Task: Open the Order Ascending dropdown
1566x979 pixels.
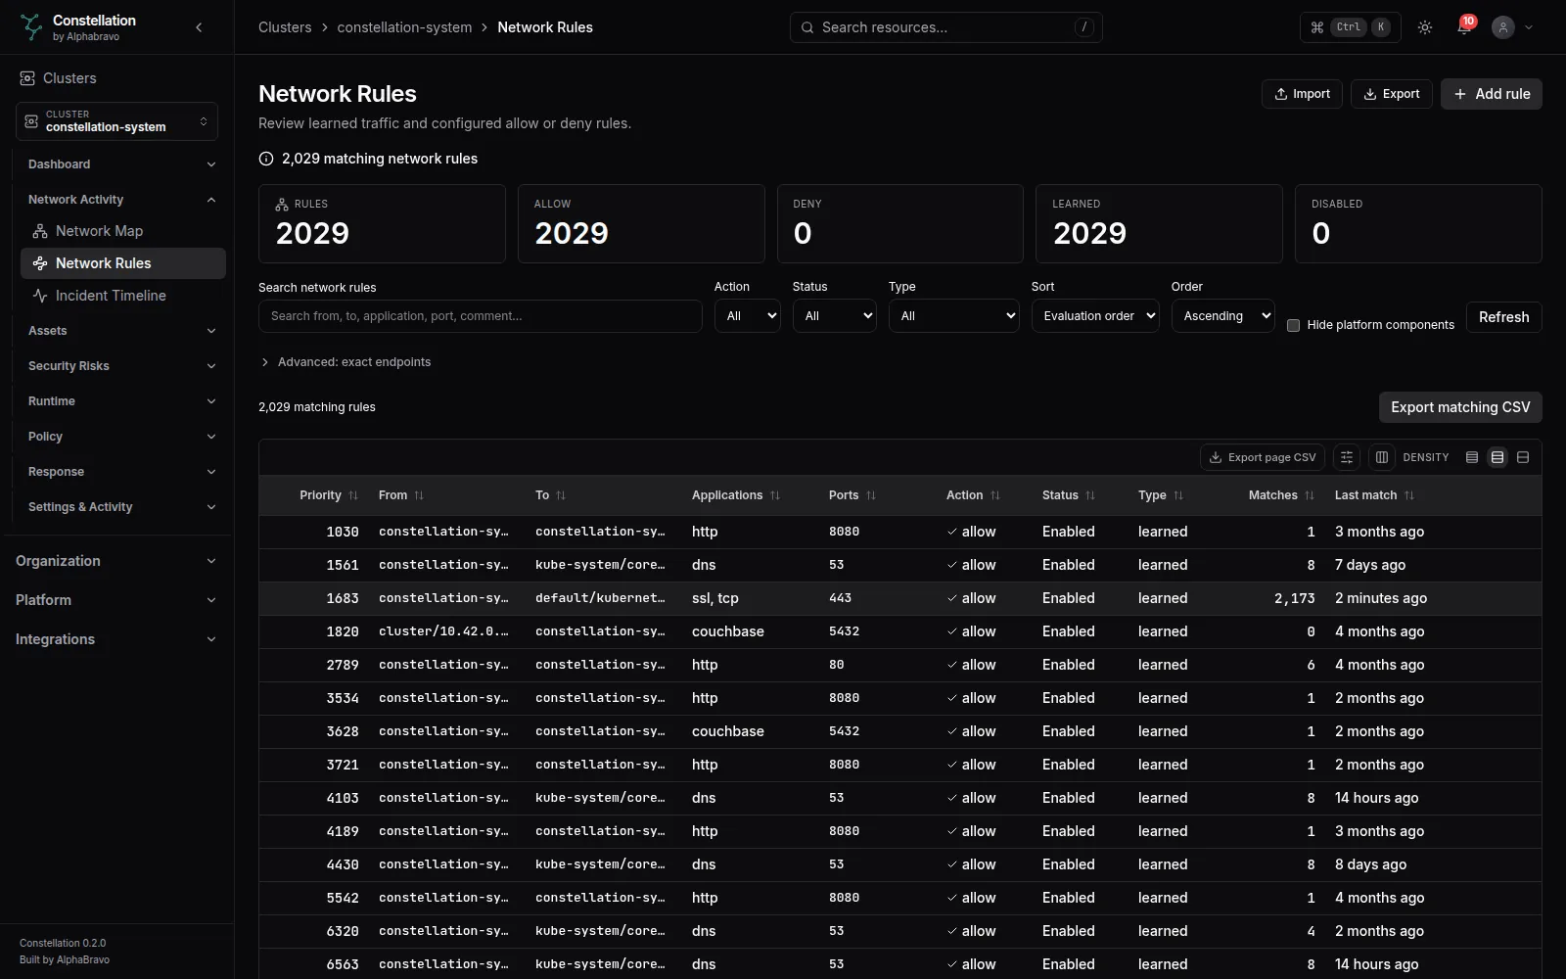Action: click(1223, 316)
